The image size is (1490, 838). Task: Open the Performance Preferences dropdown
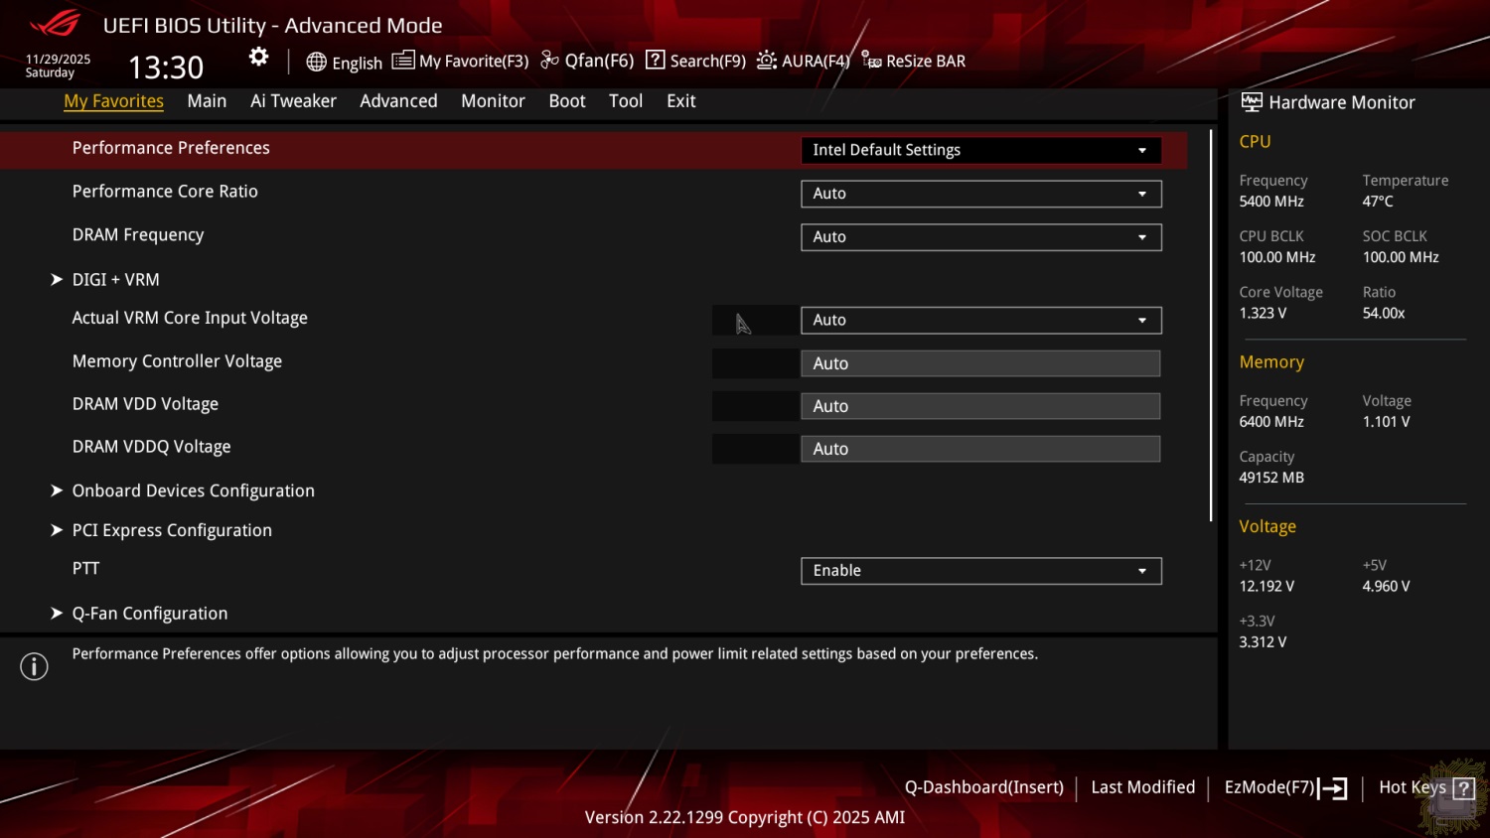tap(980, 150)
